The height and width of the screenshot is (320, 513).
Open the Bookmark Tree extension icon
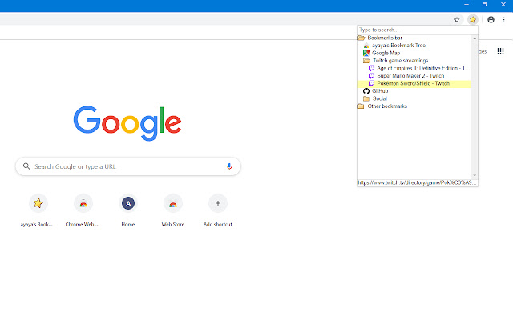[x=472, y=19]
